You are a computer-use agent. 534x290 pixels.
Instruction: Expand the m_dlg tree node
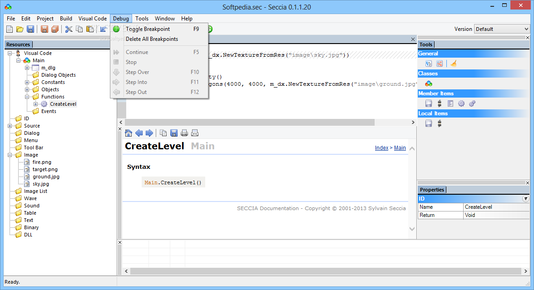(27, 68)
